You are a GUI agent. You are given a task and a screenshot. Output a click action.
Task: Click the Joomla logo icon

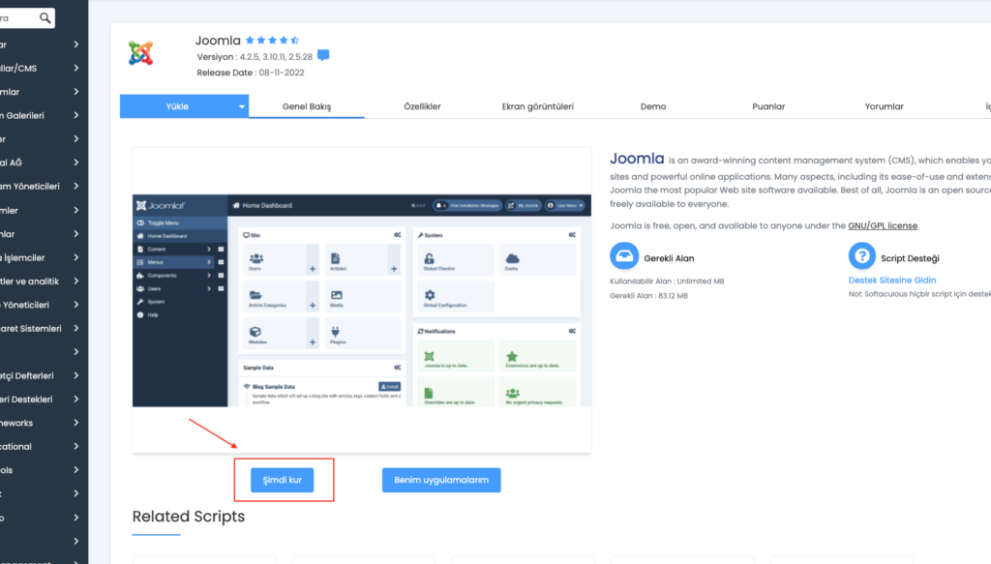point(141,53)
